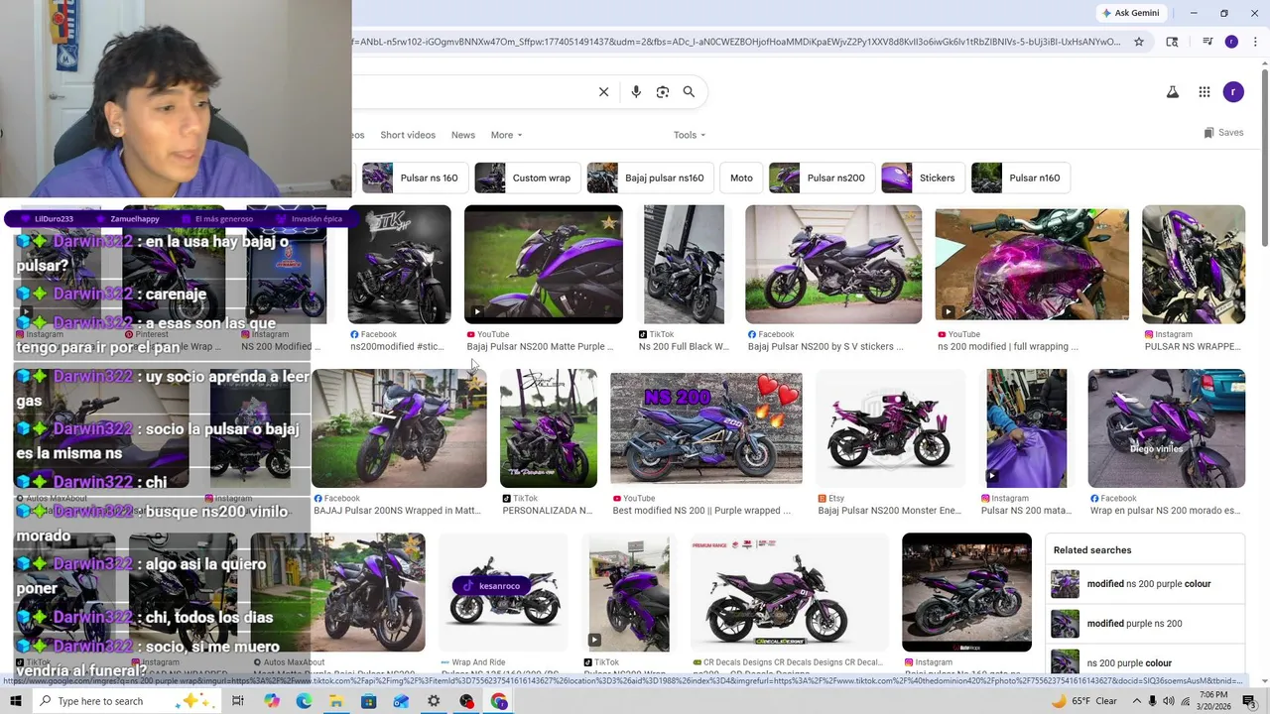Open the Tools dropdown
This screenshot has height=714, width=1270.
[690, 135]
